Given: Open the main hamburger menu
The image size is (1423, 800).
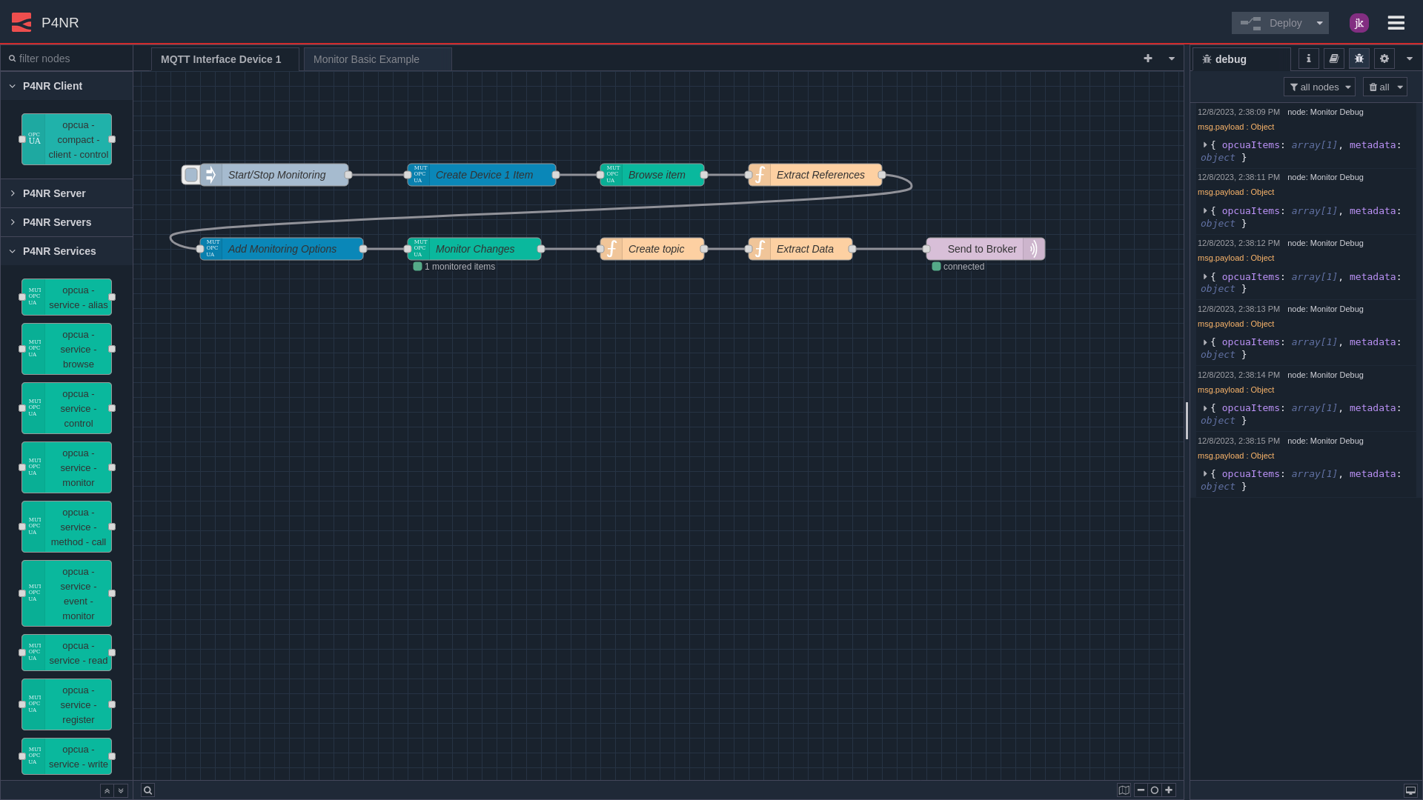Looking at the screenshot, I should (1396, 22).
